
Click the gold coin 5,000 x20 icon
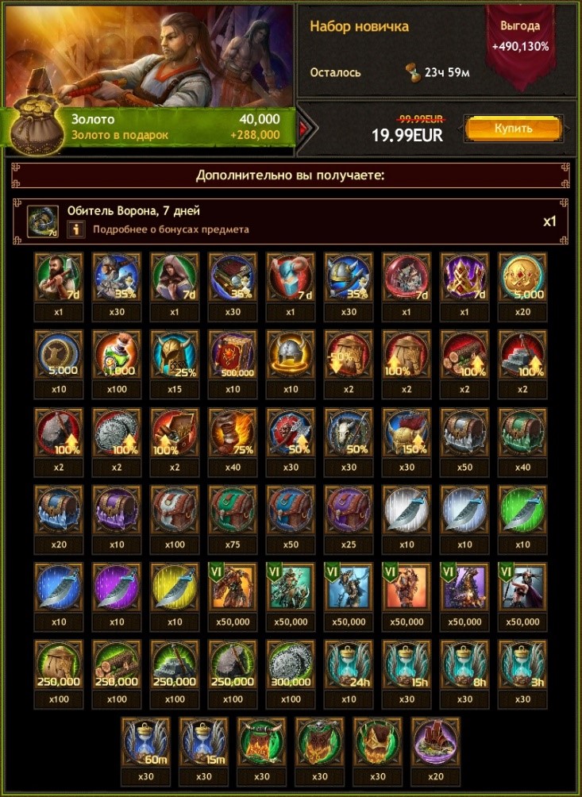pyautogui.click(x=522, y=278)
